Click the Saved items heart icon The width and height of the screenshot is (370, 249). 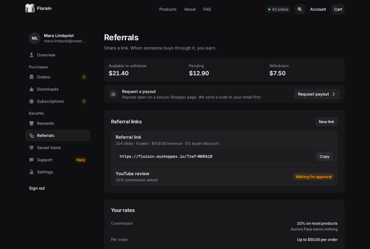[x=32, y=148]
